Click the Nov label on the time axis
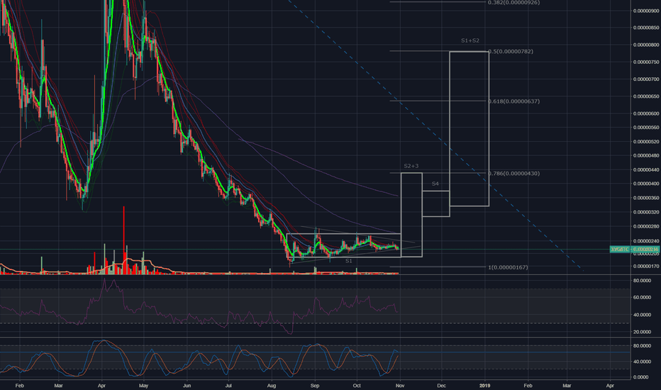 pyautogui.click(x=400, y=385)
